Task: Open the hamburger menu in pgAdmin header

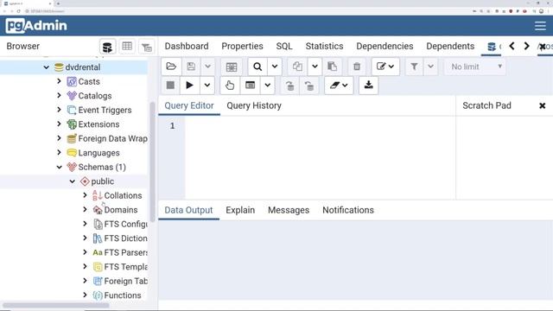Action: tap(540, 26)
